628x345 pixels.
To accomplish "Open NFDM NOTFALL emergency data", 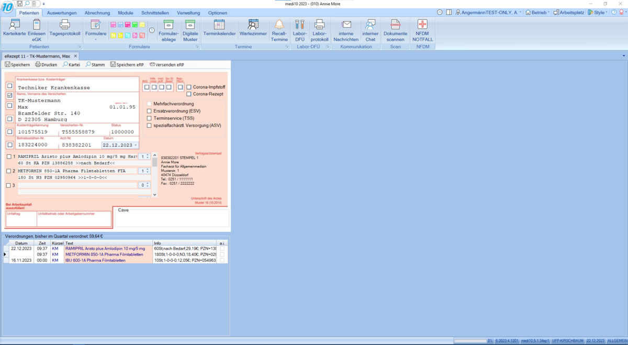I will click(x=422, y=30).
